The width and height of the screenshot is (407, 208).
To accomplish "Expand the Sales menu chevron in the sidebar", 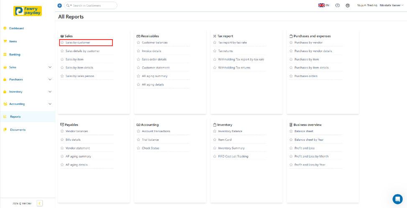I will pyautogui.click(x=50, y=67).
